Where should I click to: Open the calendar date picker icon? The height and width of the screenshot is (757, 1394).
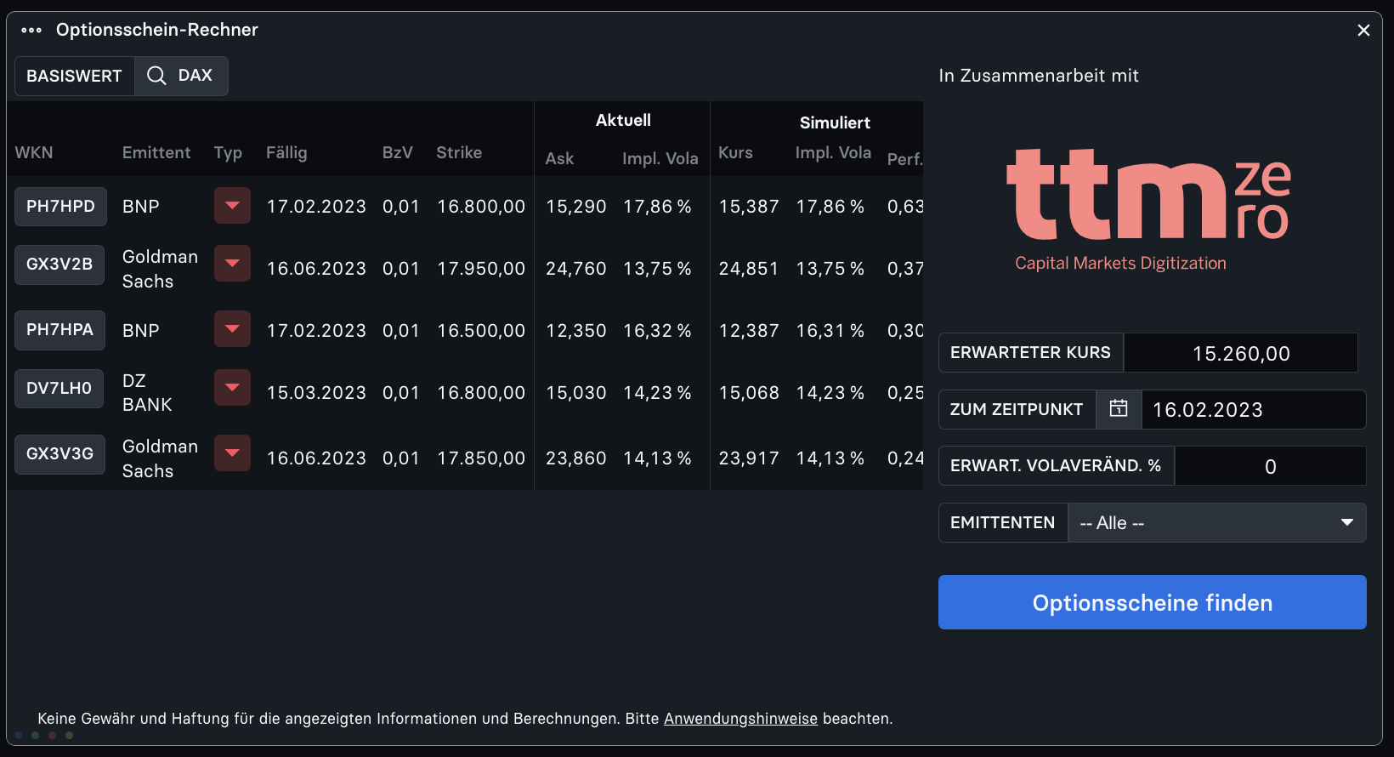1119,409
